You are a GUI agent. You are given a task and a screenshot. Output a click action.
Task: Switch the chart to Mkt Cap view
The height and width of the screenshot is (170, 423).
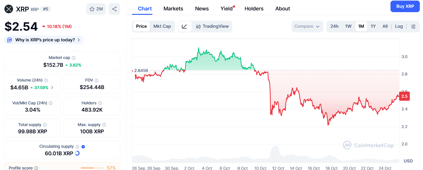[162, 26]
